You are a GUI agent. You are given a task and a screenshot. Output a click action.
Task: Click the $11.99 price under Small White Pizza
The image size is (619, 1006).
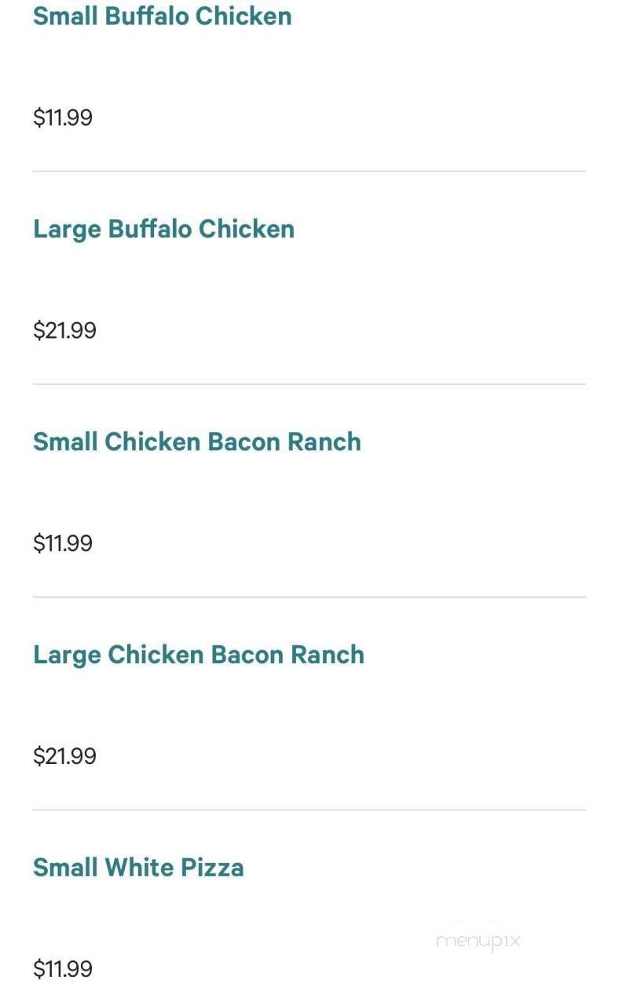63,969
